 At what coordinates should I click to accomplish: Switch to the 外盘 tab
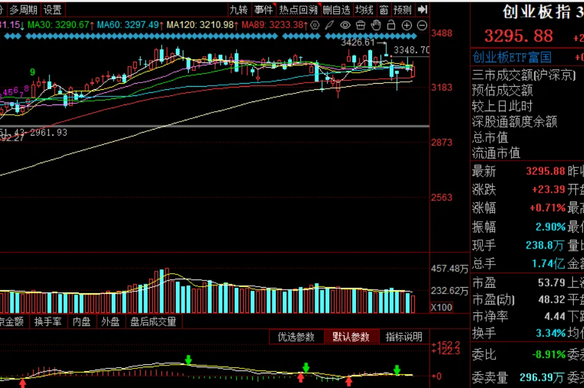110,321
